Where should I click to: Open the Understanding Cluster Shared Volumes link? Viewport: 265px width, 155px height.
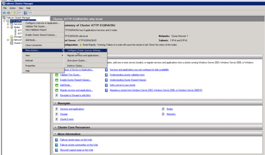128,80
